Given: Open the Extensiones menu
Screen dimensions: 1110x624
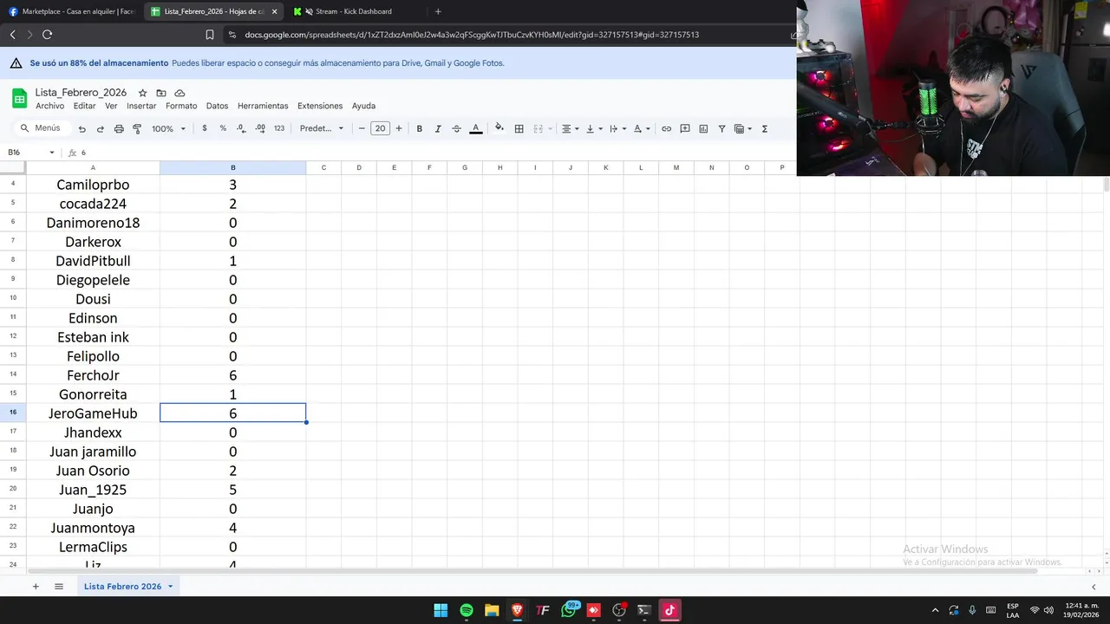Looking at the screenshot, I should [x=320, y=106].
